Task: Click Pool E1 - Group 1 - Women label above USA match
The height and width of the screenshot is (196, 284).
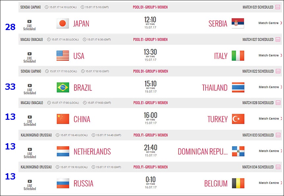Action: pyautogui.click(x=150, y=40)
